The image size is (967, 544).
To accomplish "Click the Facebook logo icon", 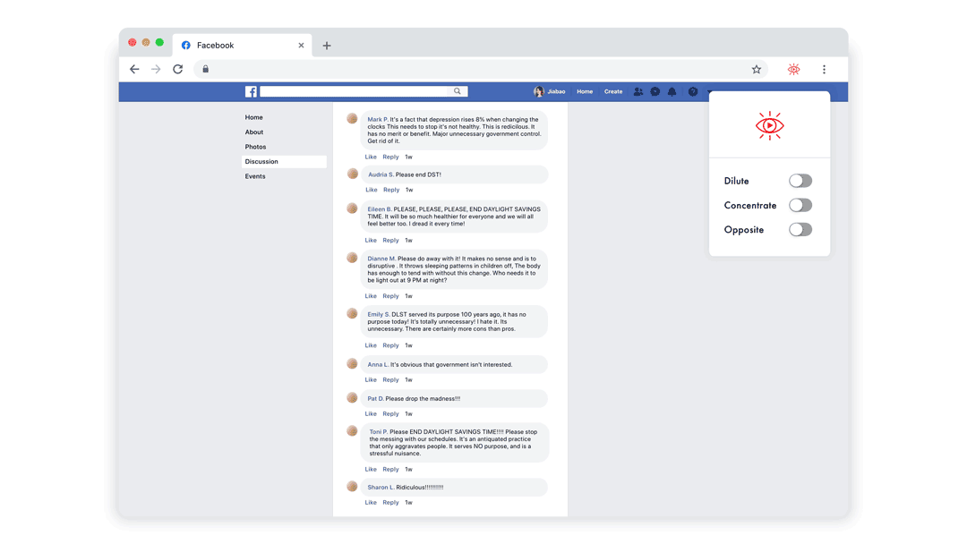I will point(252,91).
